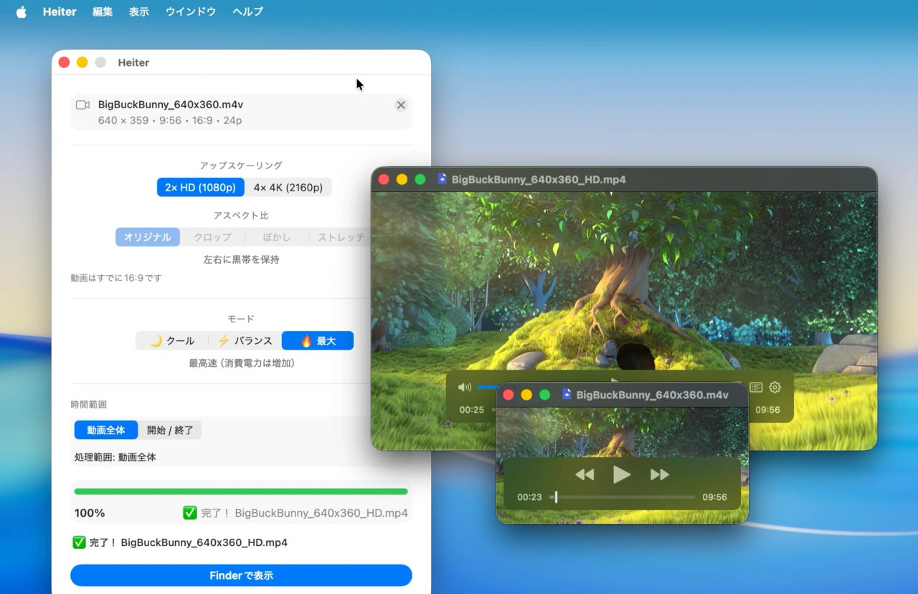Open settings gear in HD video window
The image size is (918, 594).
click(x=775, y=388)
